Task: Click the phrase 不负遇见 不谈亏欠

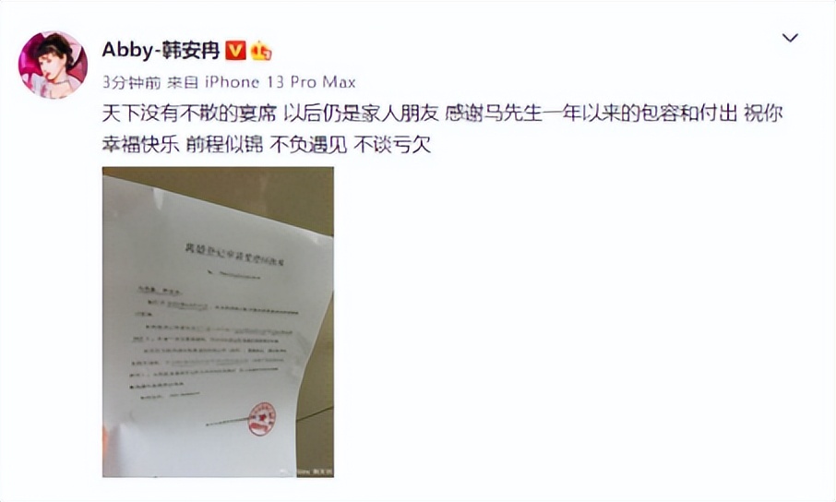Action: (x=350, y=145)
